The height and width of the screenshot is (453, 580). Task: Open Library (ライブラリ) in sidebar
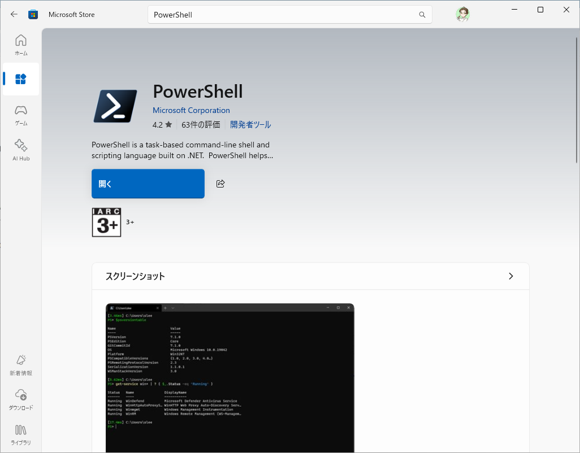[21, 434]
